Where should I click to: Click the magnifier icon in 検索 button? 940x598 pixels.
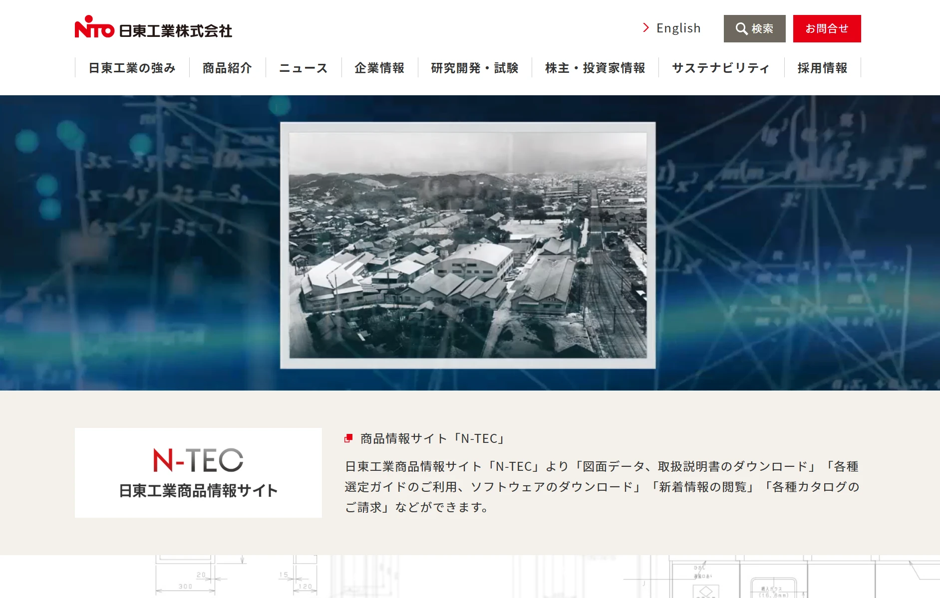click(x=741, y=29)
